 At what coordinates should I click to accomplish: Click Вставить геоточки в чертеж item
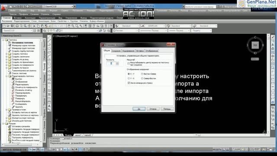[24, 112]
